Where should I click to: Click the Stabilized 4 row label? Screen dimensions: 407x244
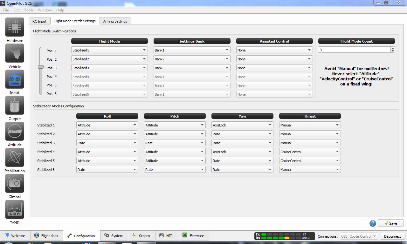click(46, 152)
